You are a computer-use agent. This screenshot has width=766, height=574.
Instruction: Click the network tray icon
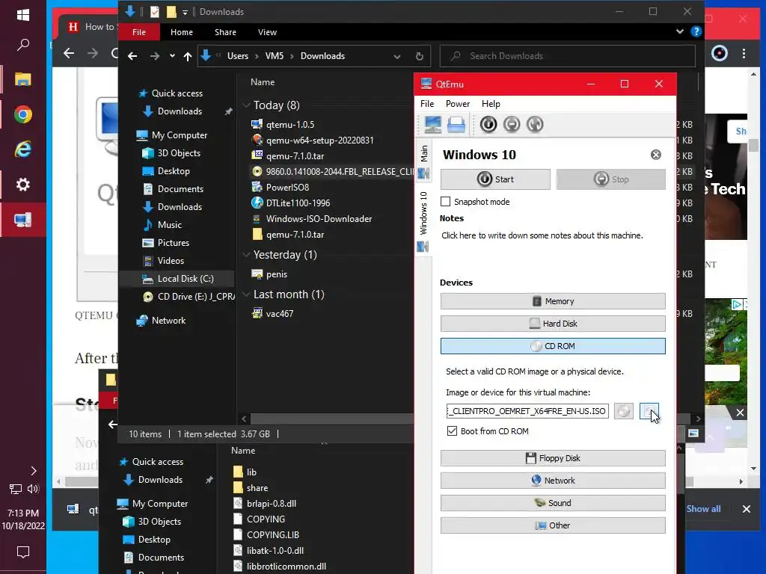[16, 489]
